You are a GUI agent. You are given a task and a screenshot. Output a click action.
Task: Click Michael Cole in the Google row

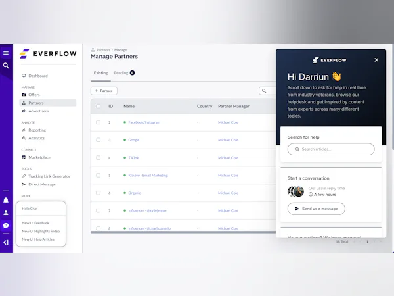pyautogui.click(x=228, y=140)
